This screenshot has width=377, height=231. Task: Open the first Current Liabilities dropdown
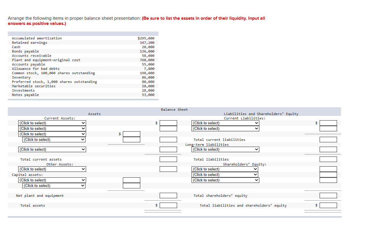pyautogui.click(x=225, y=123)
